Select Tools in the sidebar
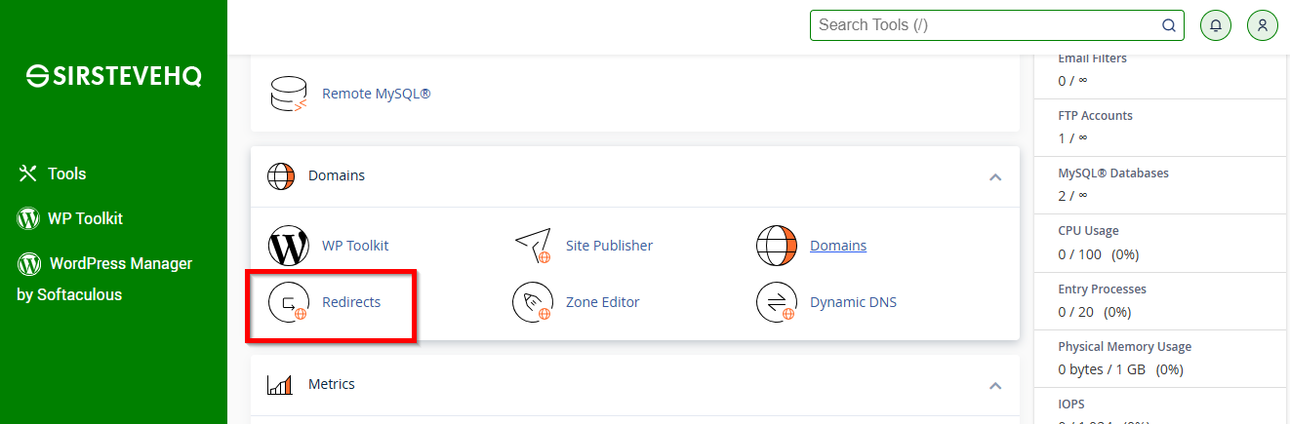 point(67,173)
